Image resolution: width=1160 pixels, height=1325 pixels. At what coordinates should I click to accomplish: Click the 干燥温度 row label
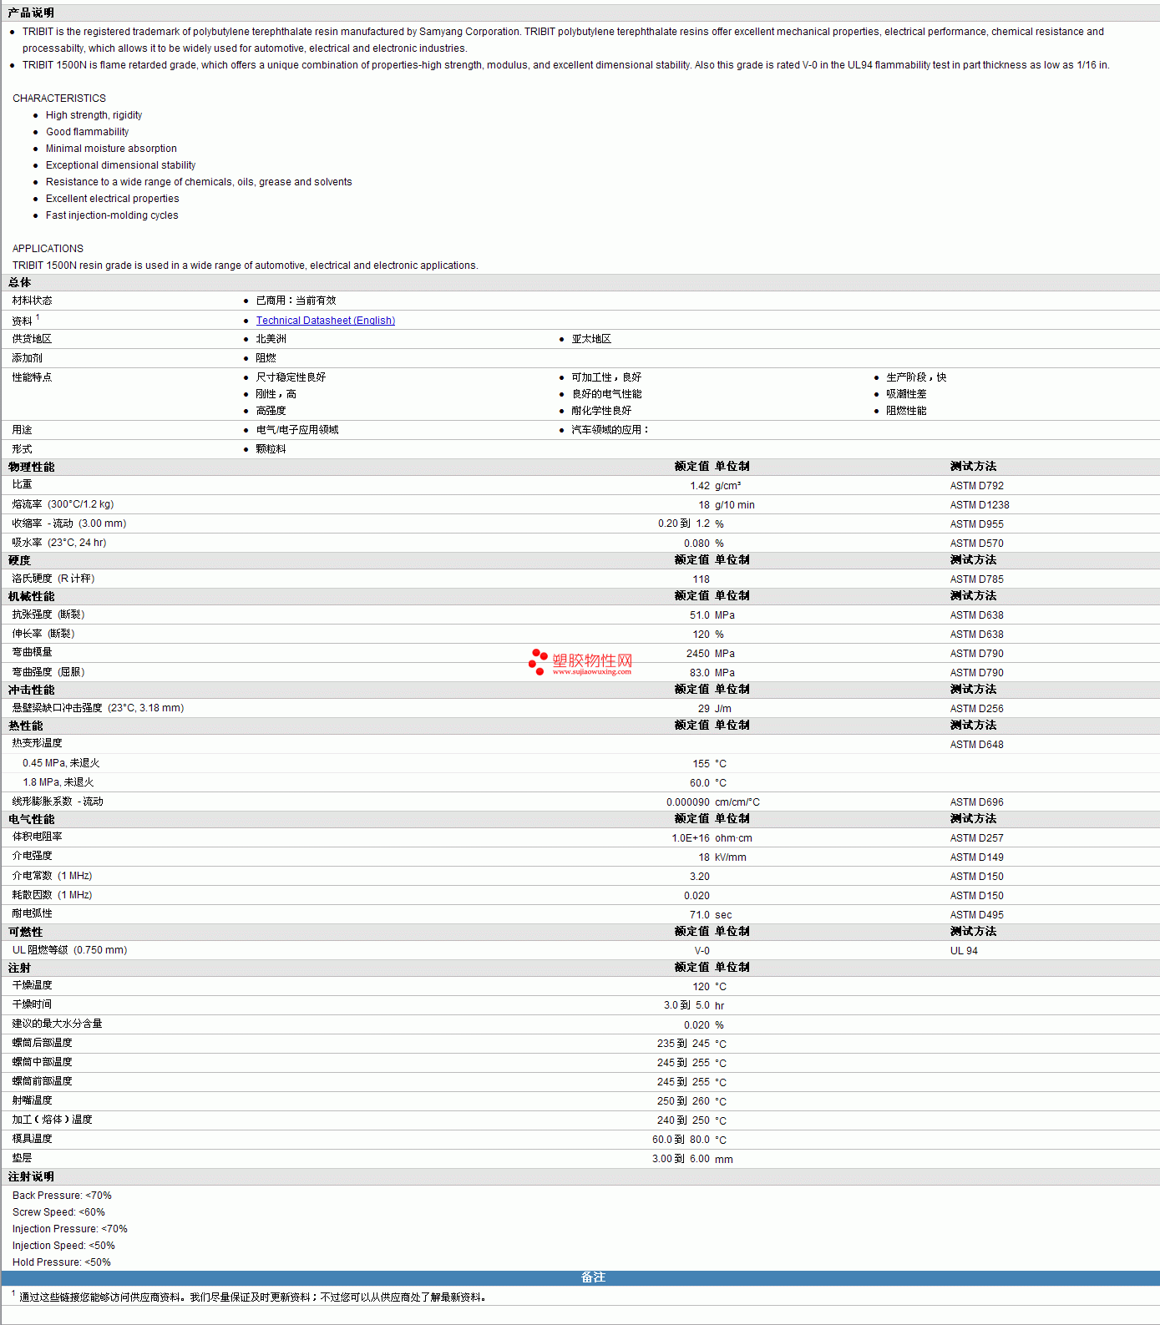tap(32, 985)
